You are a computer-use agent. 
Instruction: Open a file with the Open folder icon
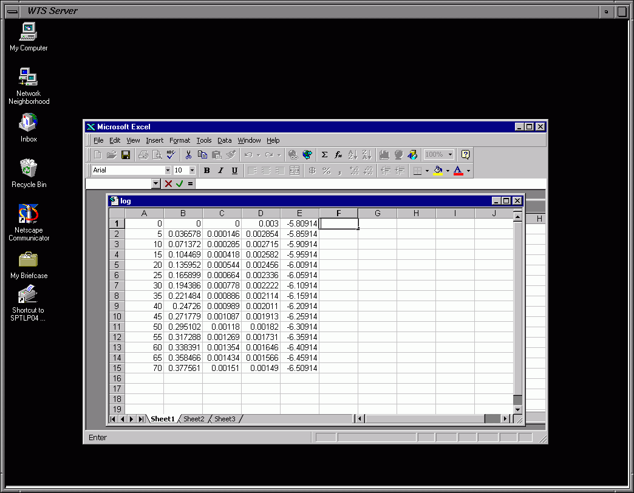[112, 155]
